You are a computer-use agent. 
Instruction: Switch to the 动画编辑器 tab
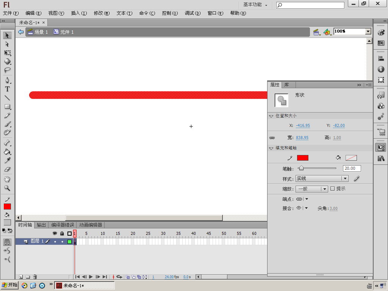[x=91, y=225]
